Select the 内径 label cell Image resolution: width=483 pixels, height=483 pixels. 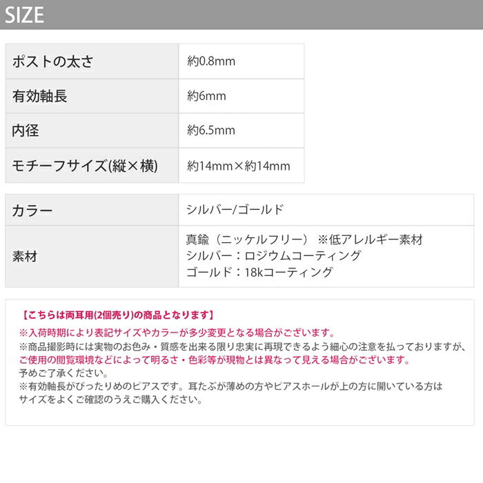(26, 130)
